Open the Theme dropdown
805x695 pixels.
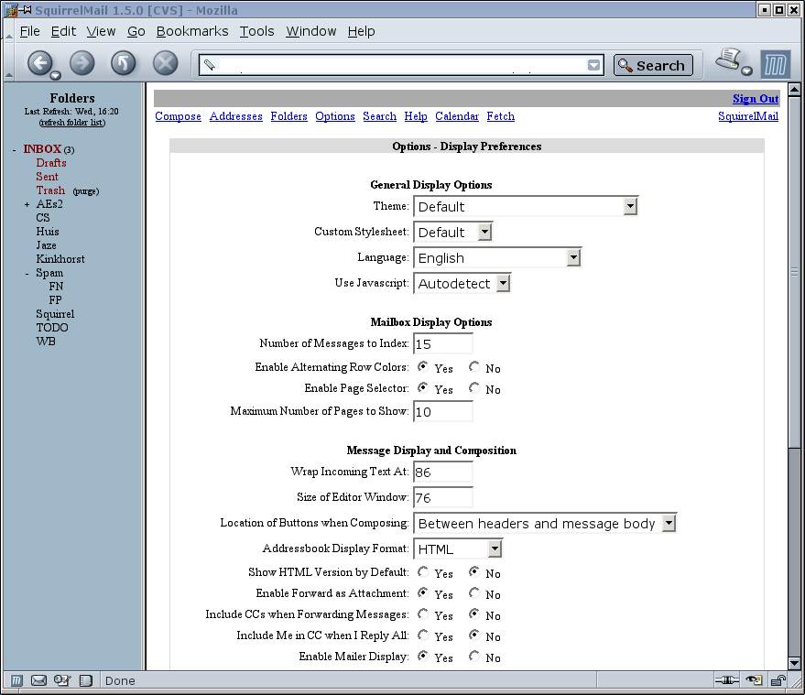pyautogui.click(x=526, y=206)
